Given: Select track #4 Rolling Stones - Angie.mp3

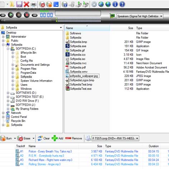Looking at the screenshot, I should [x=44, y=164].
